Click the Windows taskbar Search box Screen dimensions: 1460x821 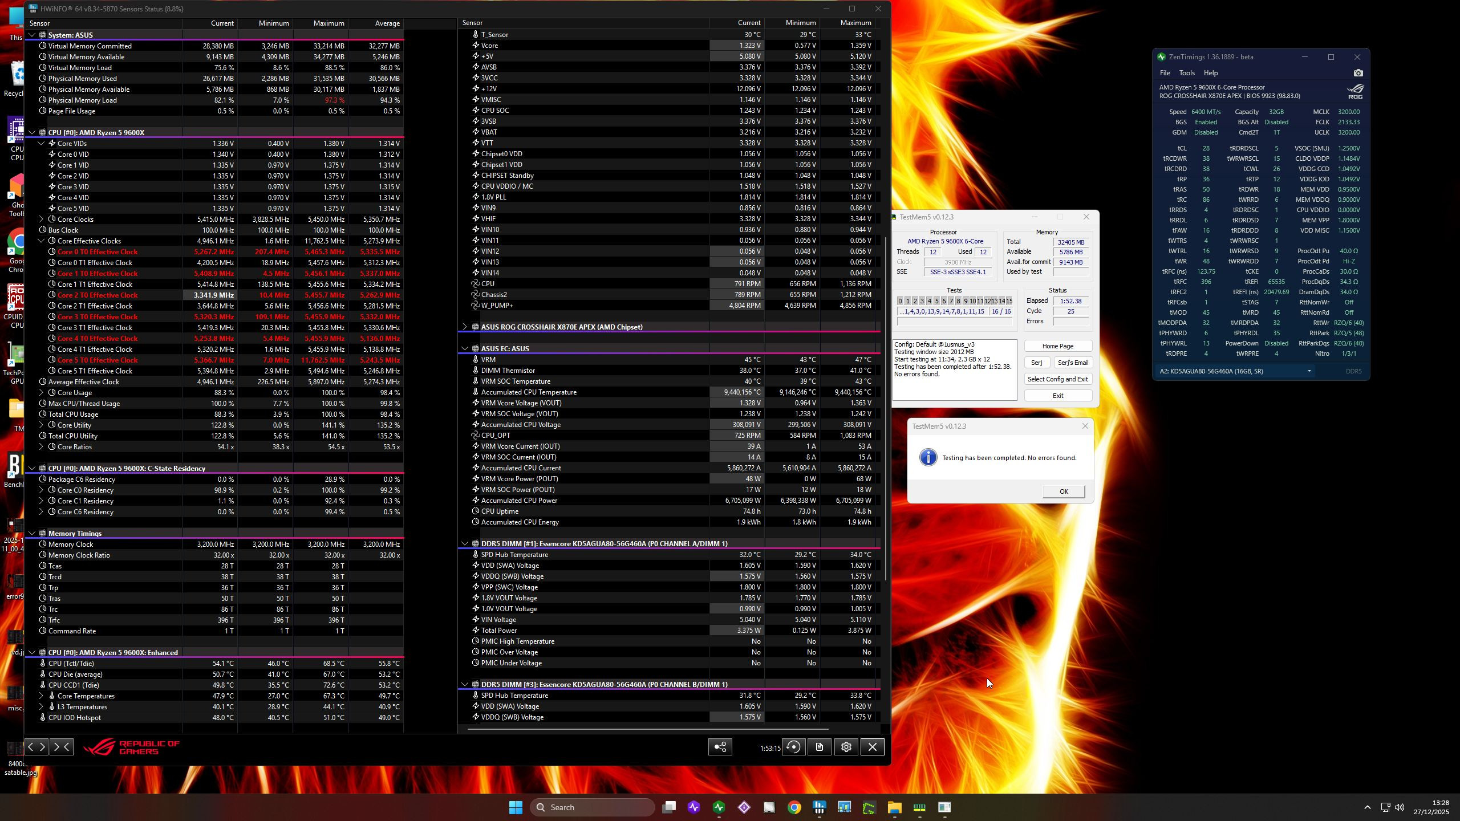pyautogui.click(x=592, y=807)
